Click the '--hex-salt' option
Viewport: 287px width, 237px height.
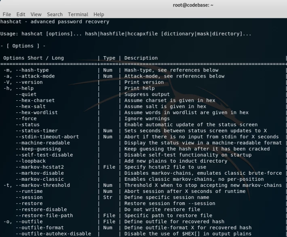[31, 106]
